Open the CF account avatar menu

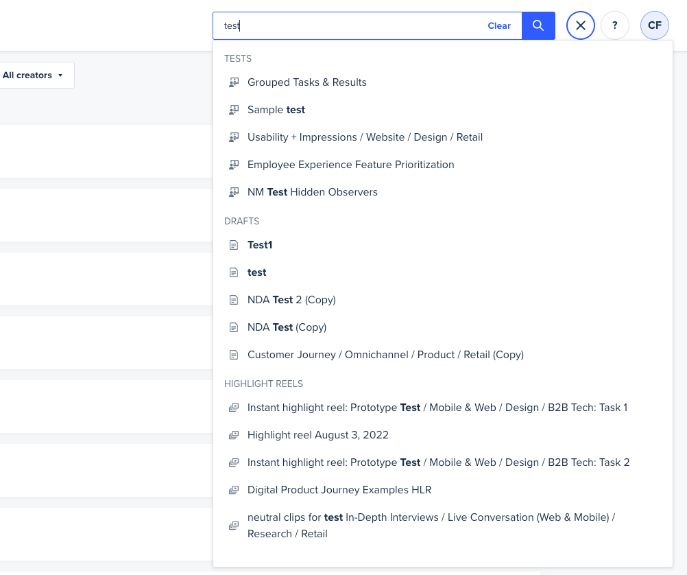click(x=655, y=25)
